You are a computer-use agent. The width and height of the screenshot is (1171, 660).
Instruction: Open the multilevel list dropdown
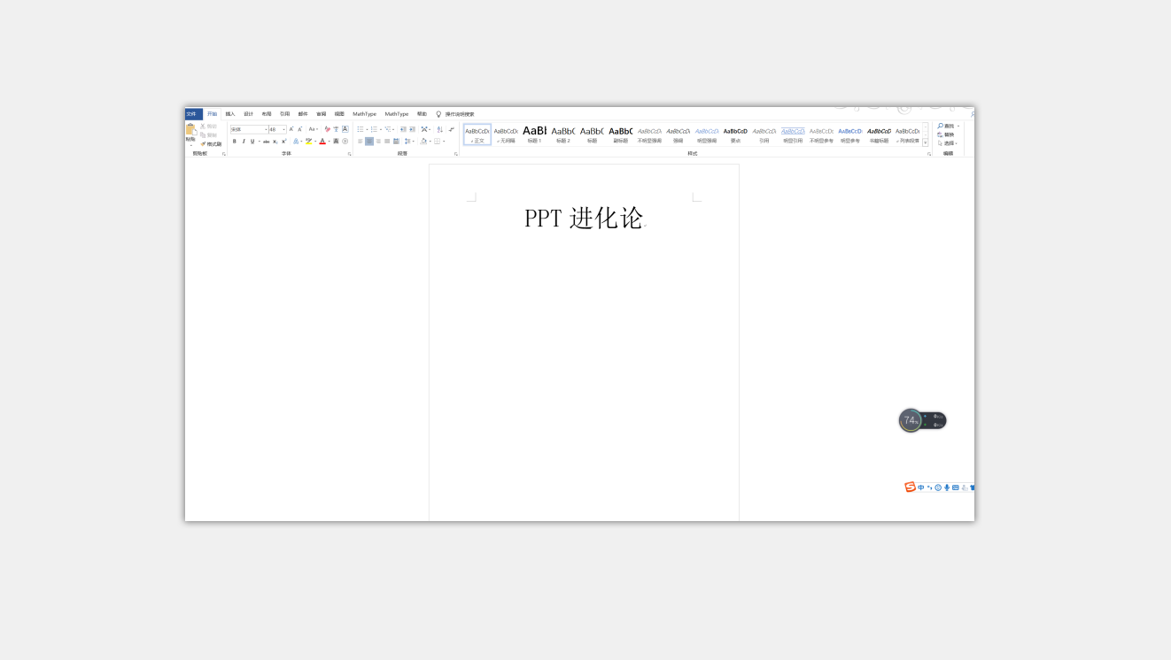[x=394, y=130]
